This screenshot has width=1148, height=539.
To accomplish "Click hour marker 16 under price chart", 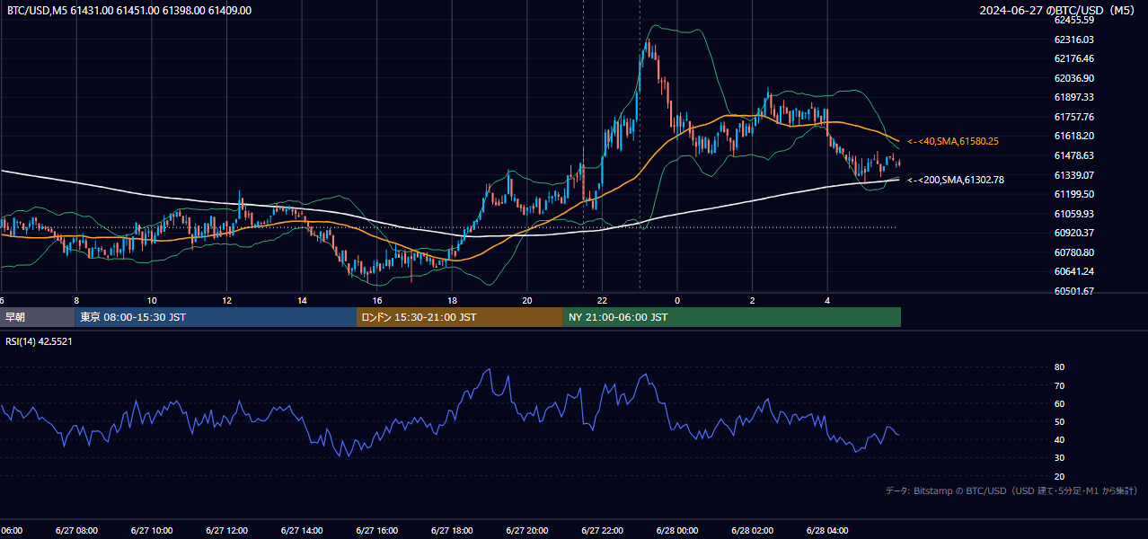I will pos(377,300).
